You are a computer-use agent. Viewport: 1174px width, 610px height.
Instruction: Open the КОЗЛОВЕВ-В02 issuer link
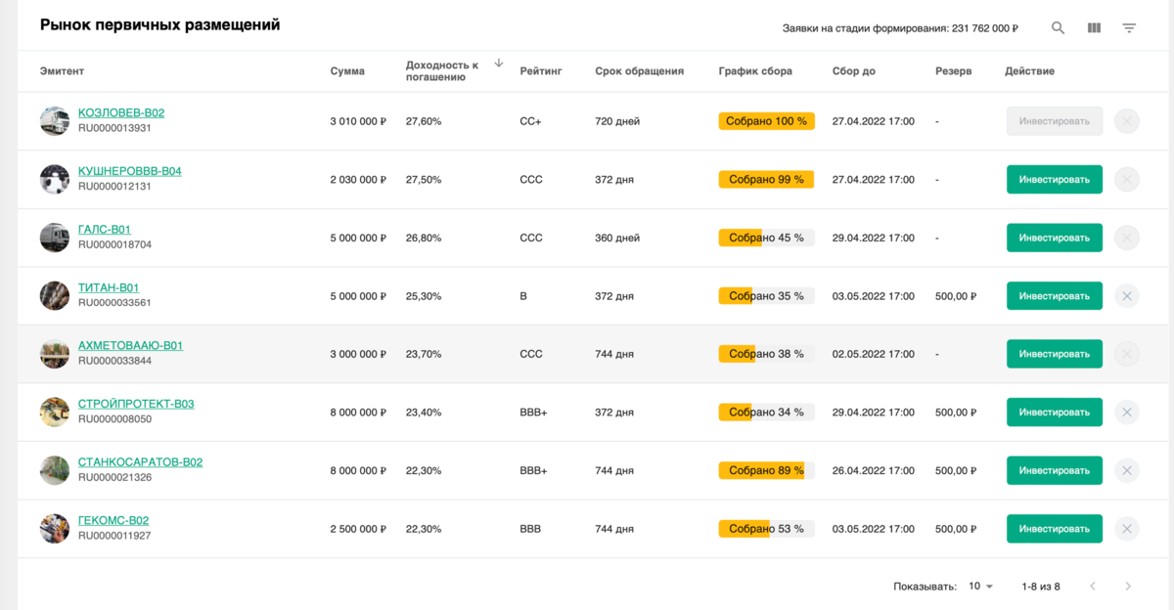tap(121, 113)
